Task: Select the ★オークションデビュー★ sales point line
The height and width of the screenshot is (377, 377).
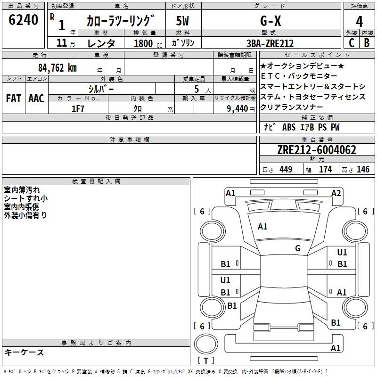Action: coord(302,66)
